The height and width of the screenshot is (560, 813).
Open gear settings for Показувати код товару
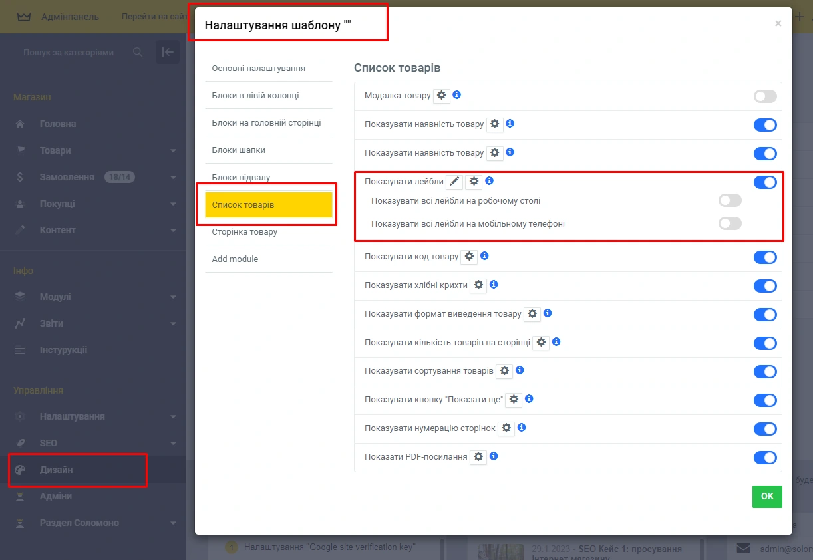pos(470,257)
